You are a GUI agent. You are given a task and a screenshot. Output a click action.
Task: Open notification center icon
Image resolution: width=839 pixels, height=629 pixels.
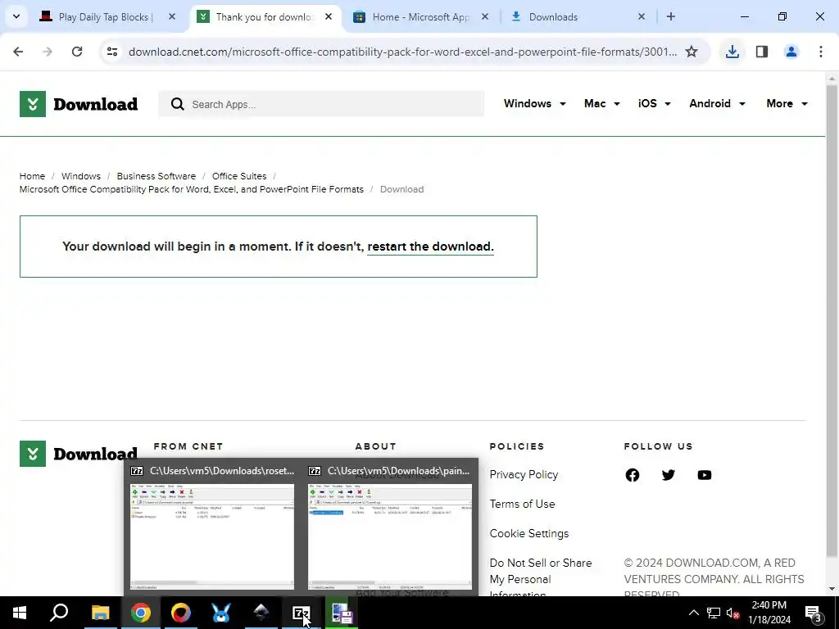pyautogui.click(x=814, y=613)
